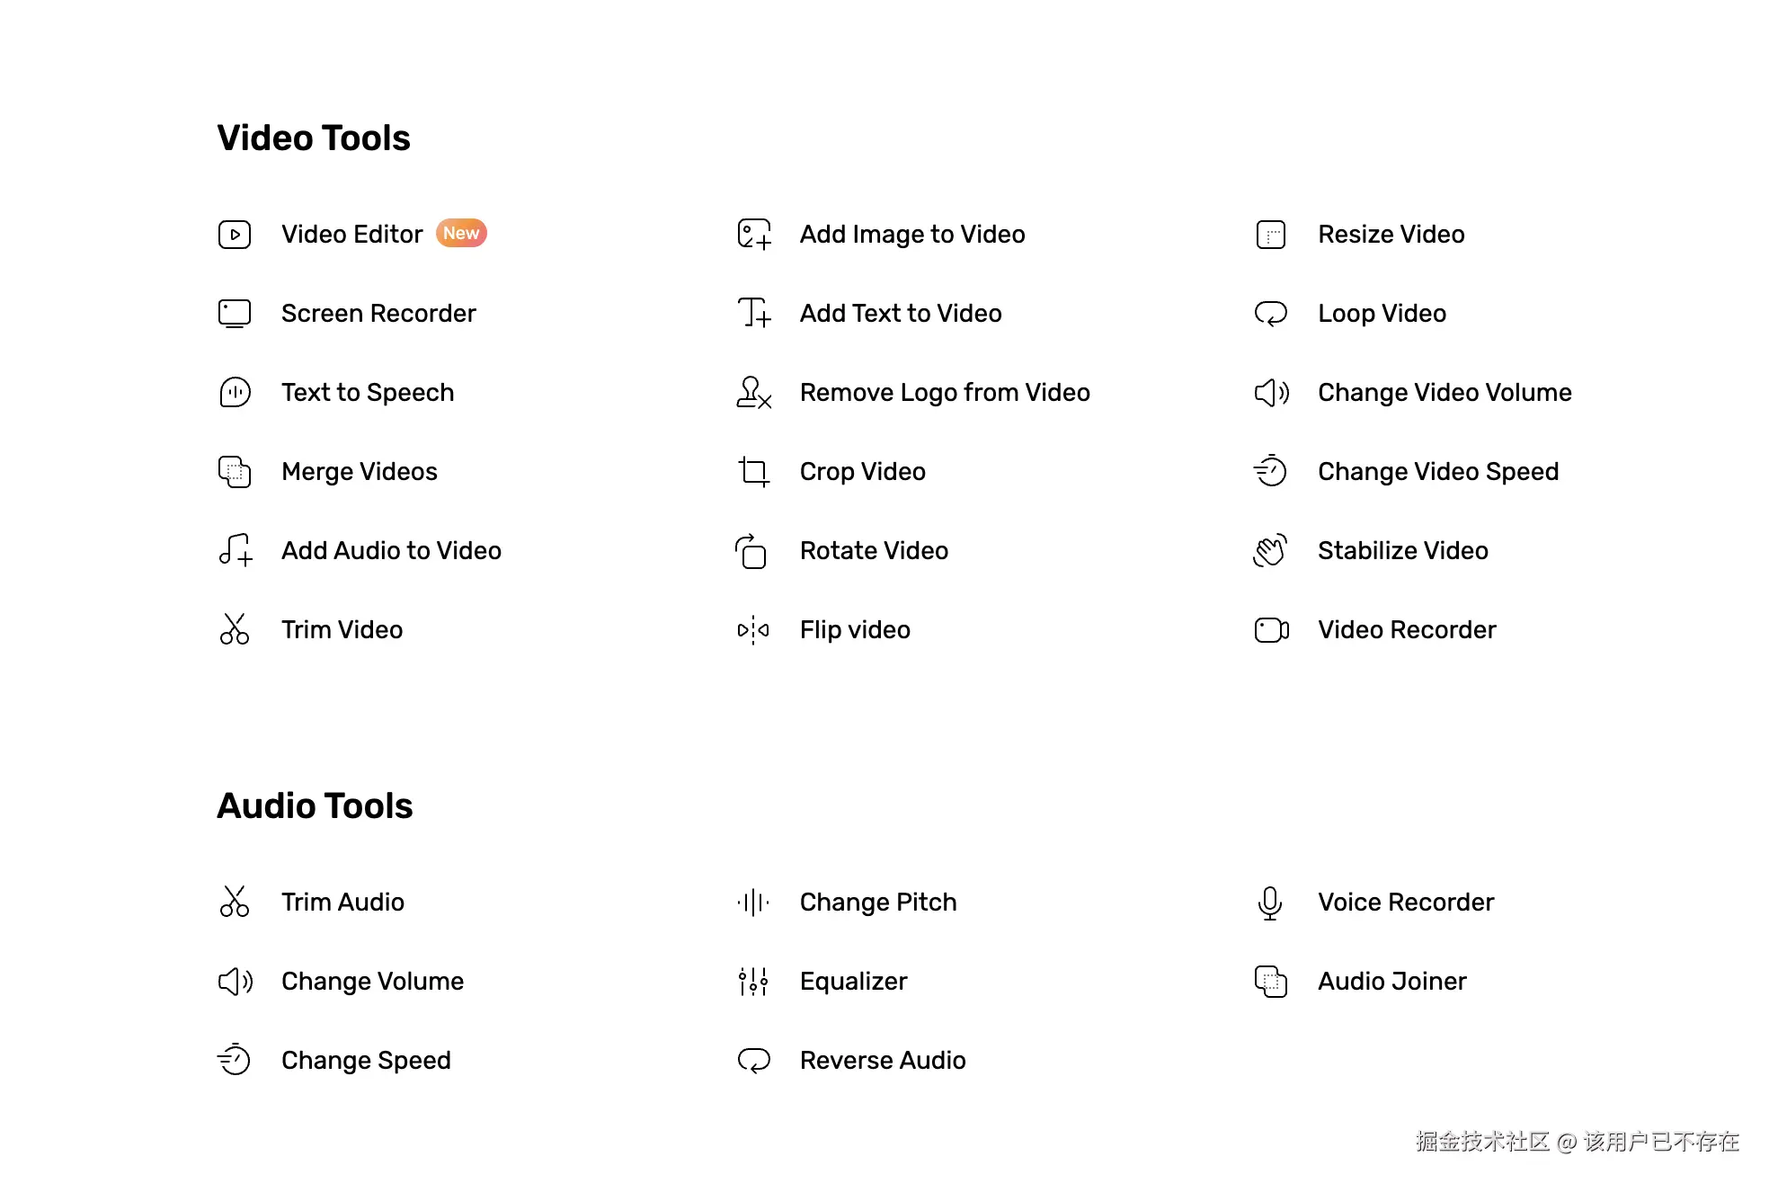This screenshot has width=1769, height=1183.
Task: Click the Voice Recorder microphone icon
Action: click(x=1270, y=903)
